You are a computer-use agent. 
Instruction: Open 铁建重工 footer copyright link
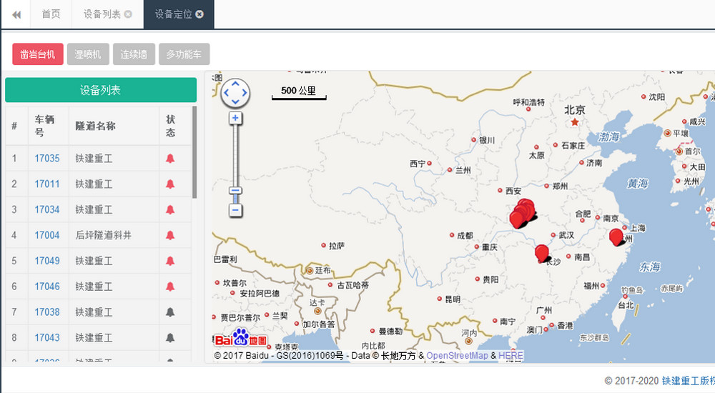pos(688,381)
